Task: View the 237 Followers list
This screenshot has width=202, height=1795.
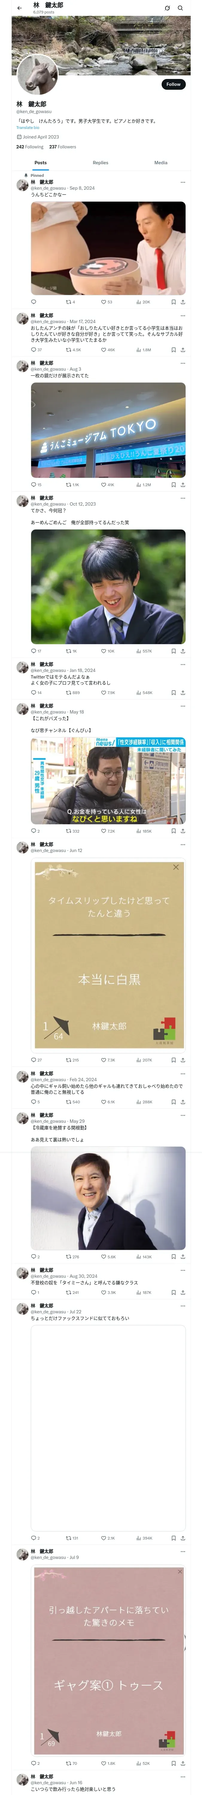Action: coord(63,147)
